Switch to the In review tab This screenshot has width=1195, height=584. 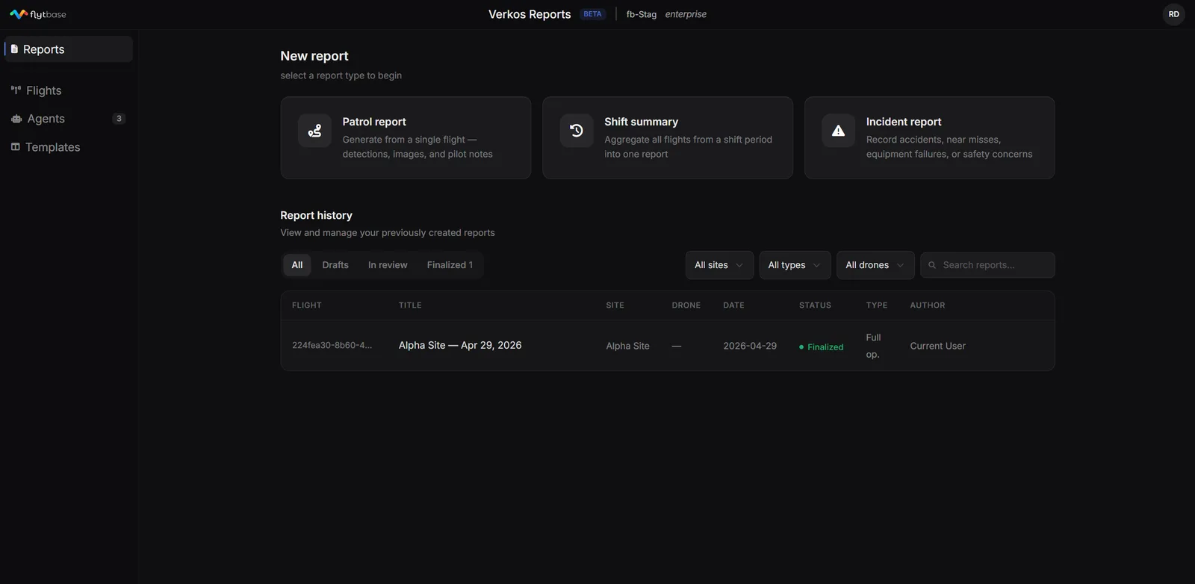[388, 265]
